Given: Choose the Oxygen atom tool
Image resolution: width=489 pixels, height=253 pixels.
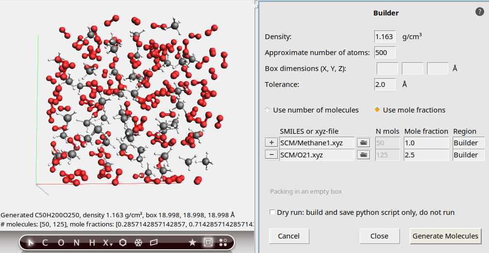Looking at the screenshot, I should pyautogui.click(x=61, y=242).
